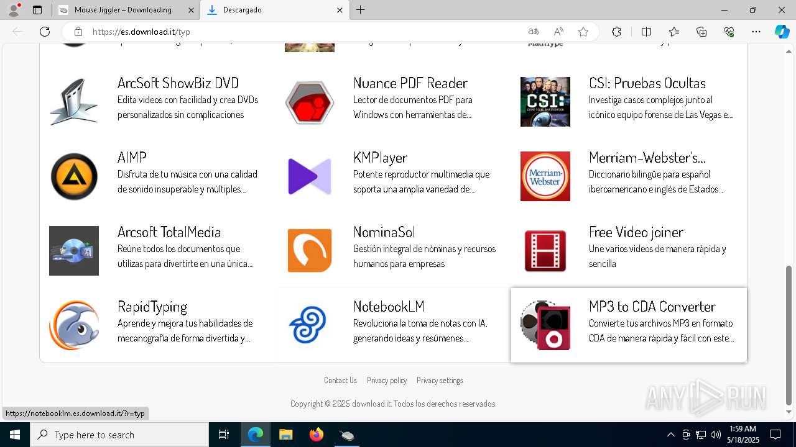Open the Mouse Jiggler taskbar icon
The image size is (796, 447).
[x=347, y=435]
